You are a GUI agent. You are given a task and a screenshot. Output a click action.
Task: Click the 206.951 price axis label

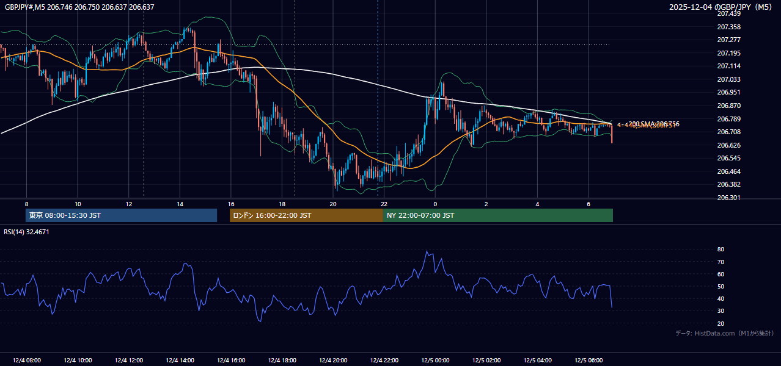pyautogui.click(x=728, y=92)
